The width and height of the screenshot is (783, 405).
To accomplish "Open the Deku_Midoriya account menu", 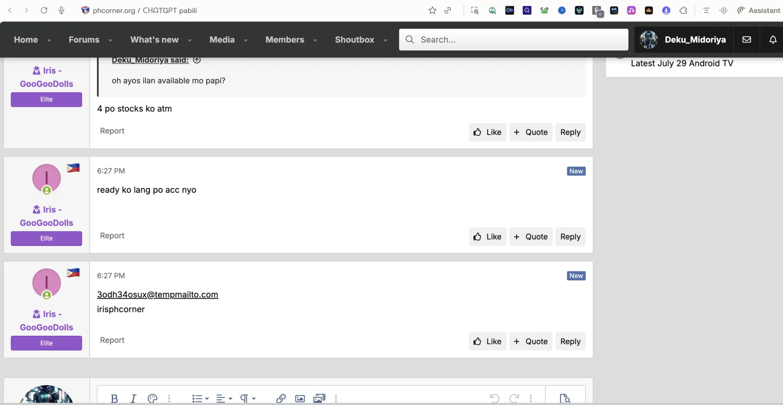I will [683, 40].
